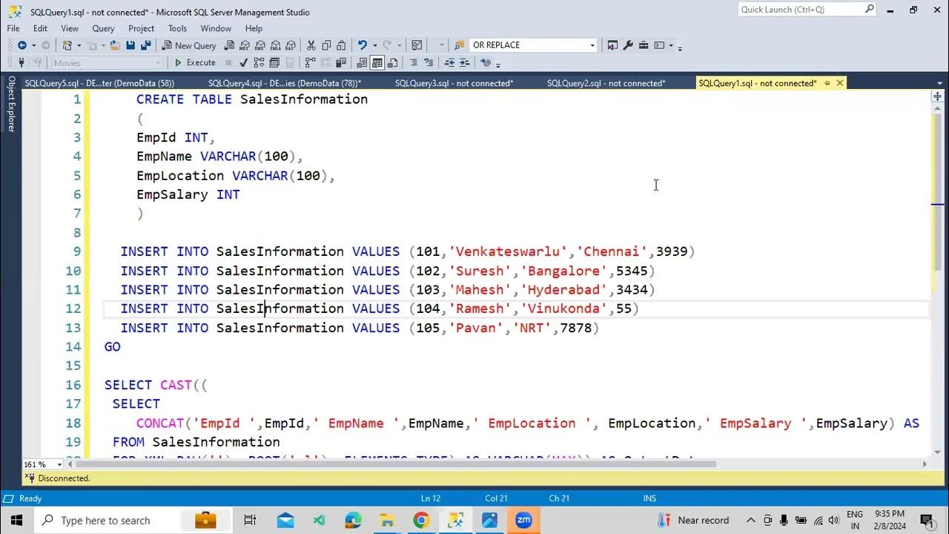This screenshot has height=534, width=949.
Task: Click the New Query button
Action: point(190,45)
